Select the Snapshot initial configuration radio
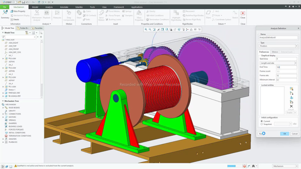 pyautogui.click(x=262, y=124)
